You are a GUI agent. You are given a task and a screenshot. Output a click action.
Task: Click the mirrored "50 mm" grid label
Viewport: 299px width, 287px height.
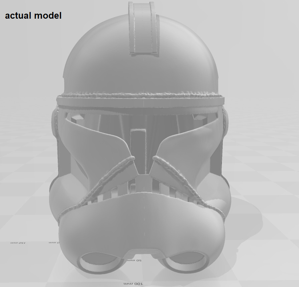[134, 260]
